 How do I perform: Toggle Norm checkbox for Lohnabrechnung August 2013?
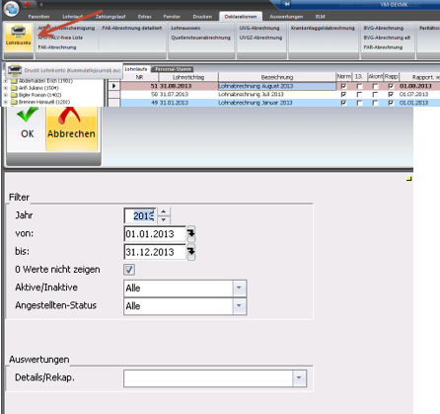click(x=343, y=86)
